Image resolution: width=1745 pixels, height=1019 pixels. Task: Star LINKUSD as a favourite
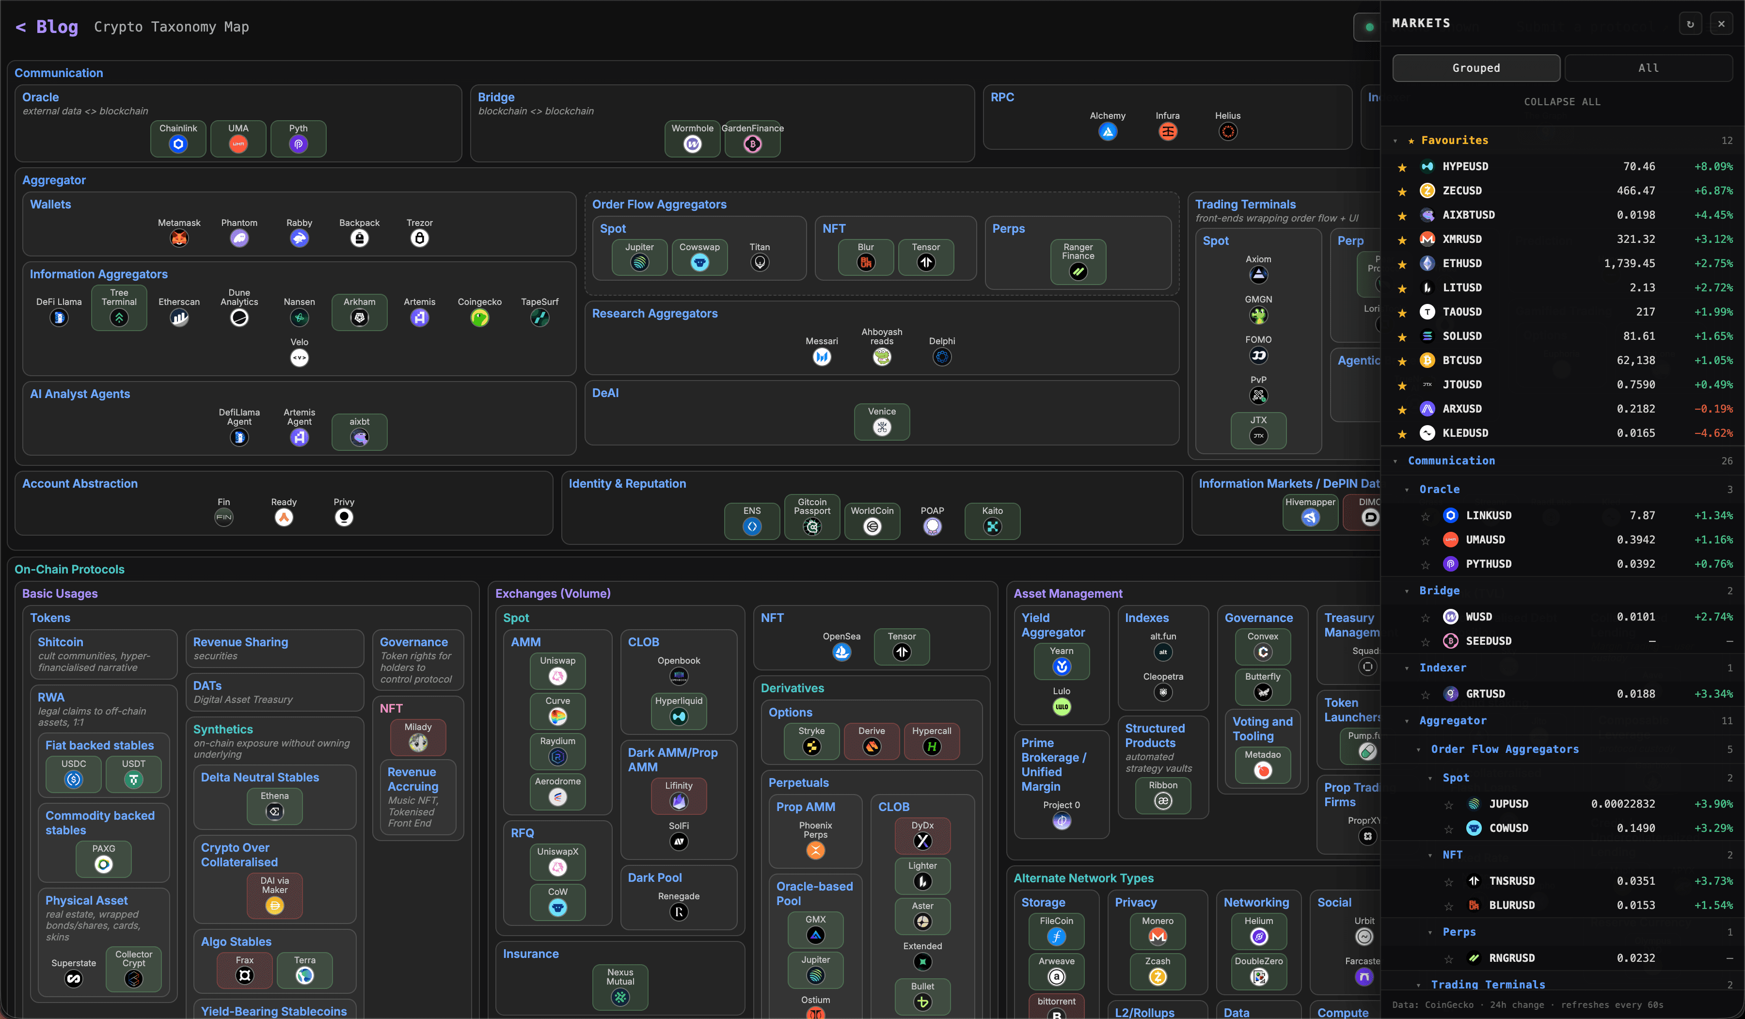point(1425,516)
